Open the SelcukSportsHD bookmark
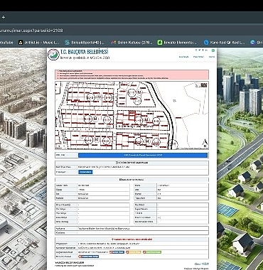 85,43
